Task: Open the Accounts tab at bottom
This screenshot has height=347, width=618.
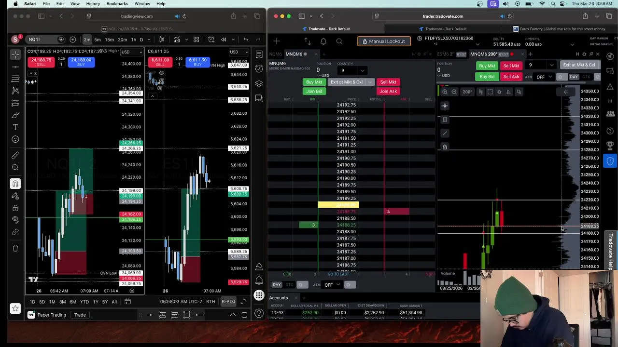Action: pyautogui.click(x=279, y=298)
